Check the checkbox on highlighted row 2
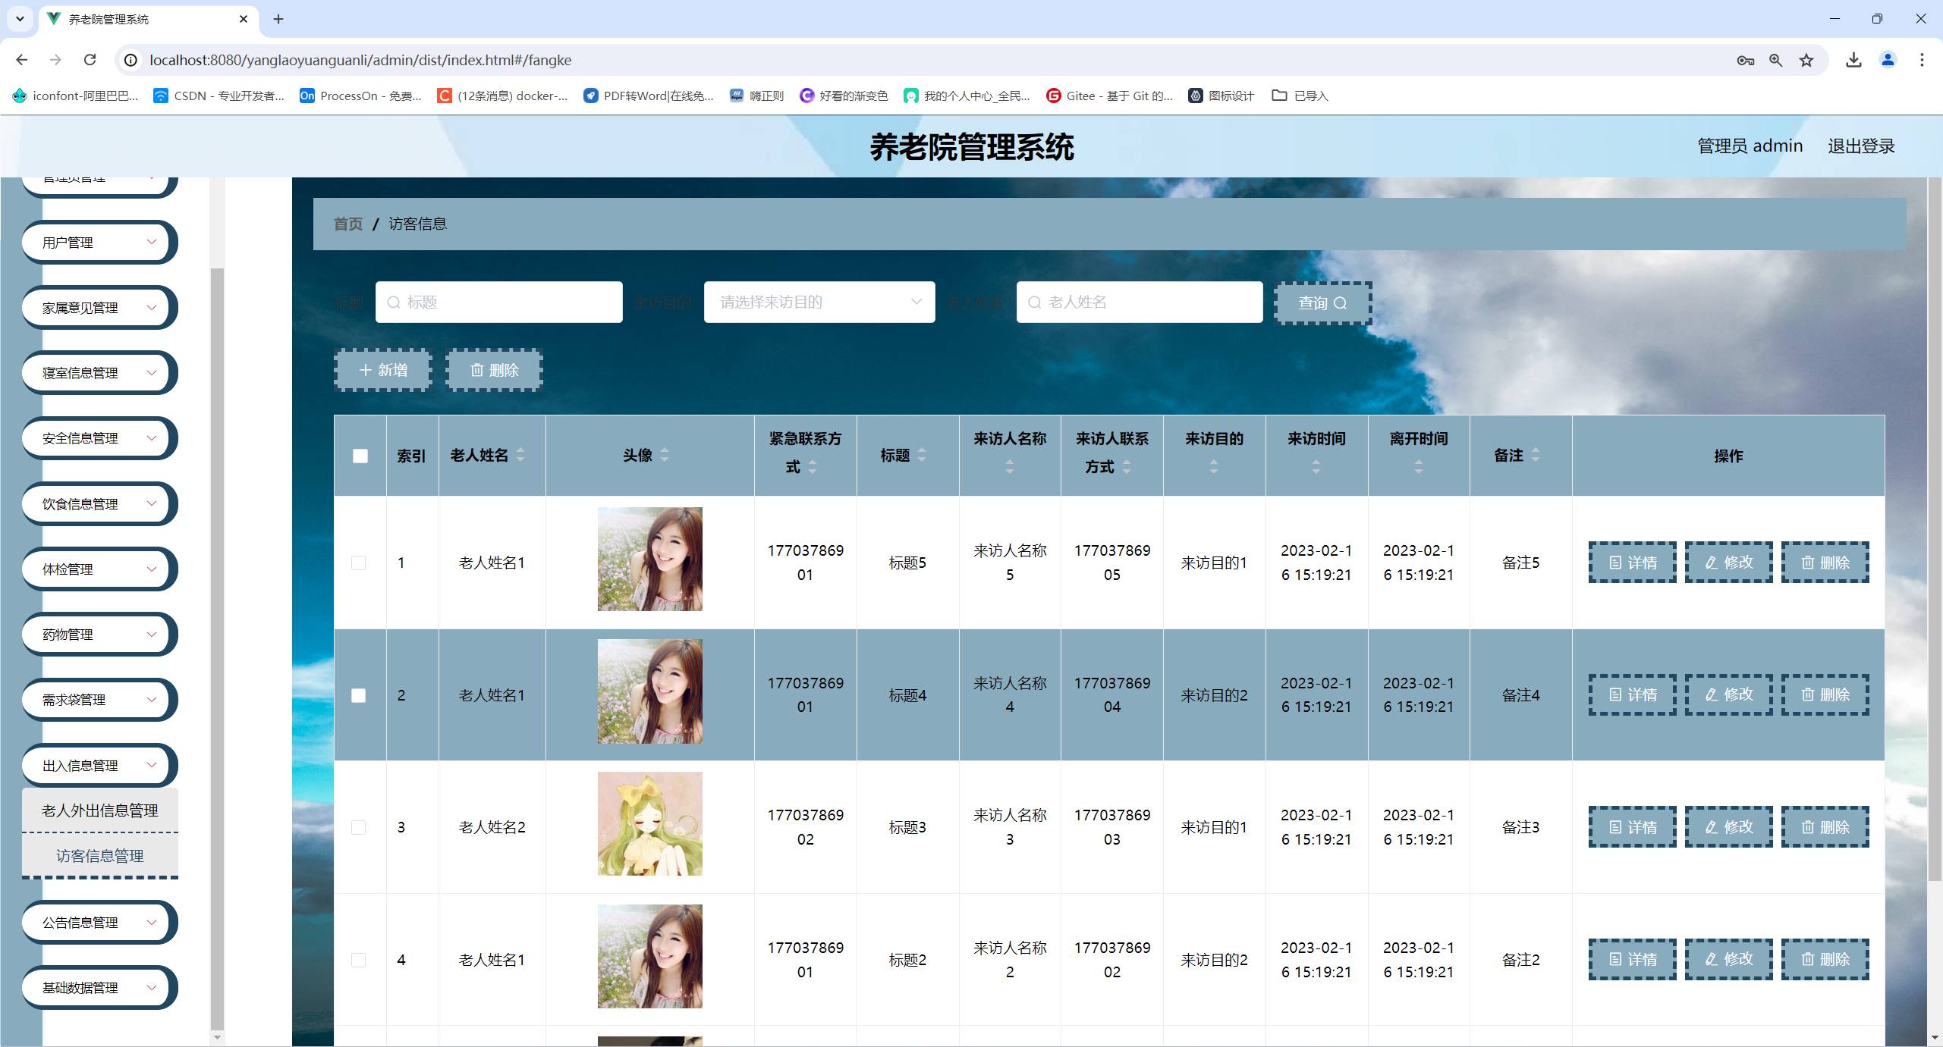Viewport: 1943px width, 1047px height. pos(360,695)
